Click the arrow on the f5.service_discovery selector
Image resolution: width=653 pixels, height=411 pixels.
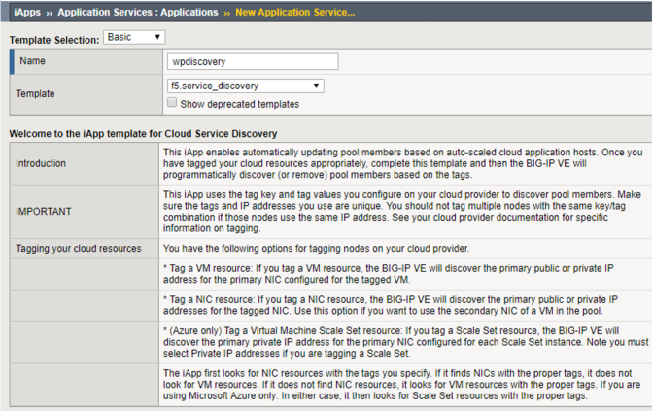[316, 86]
